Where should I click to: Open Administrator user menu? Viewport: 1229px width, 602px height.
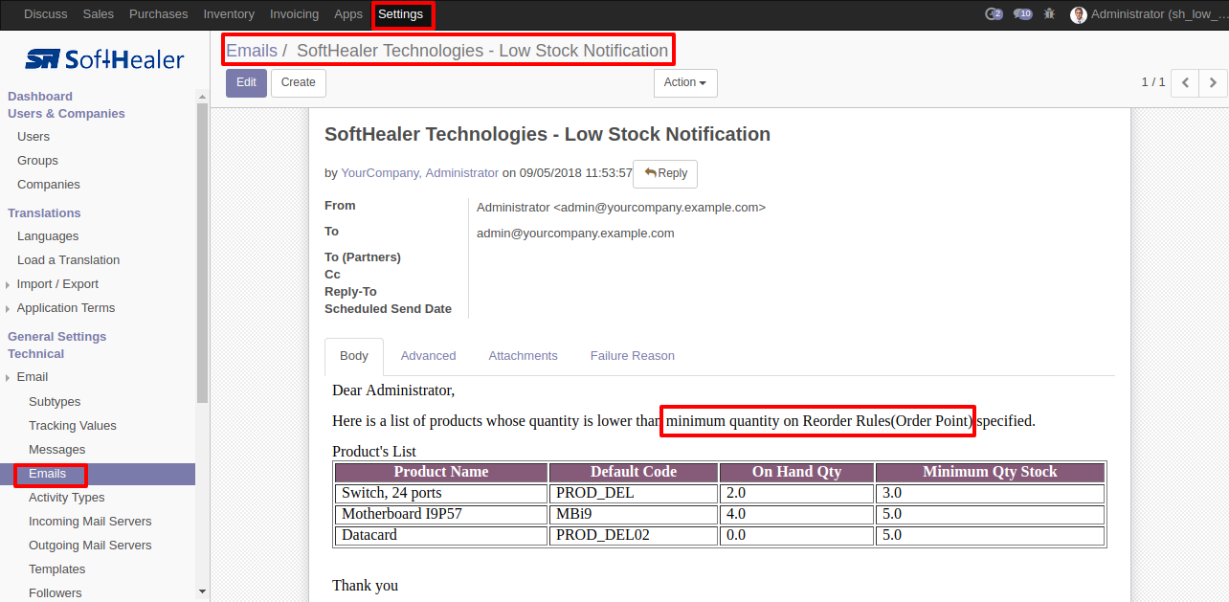[1148, 14]
